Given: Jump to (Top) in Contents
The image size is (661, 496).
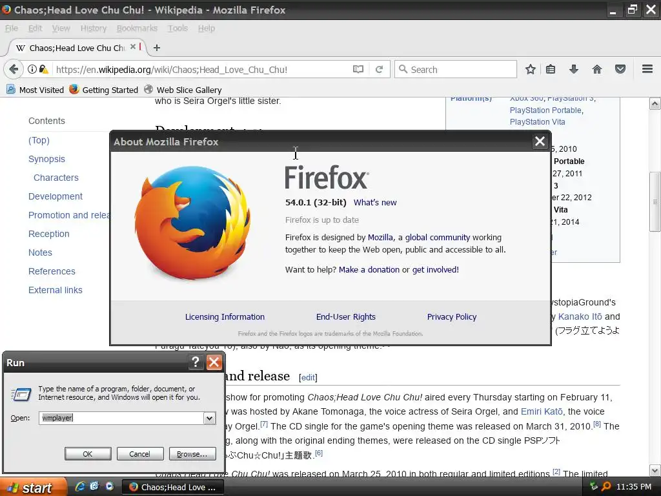Looking at the screenshot, I should (x=39, y=140).
